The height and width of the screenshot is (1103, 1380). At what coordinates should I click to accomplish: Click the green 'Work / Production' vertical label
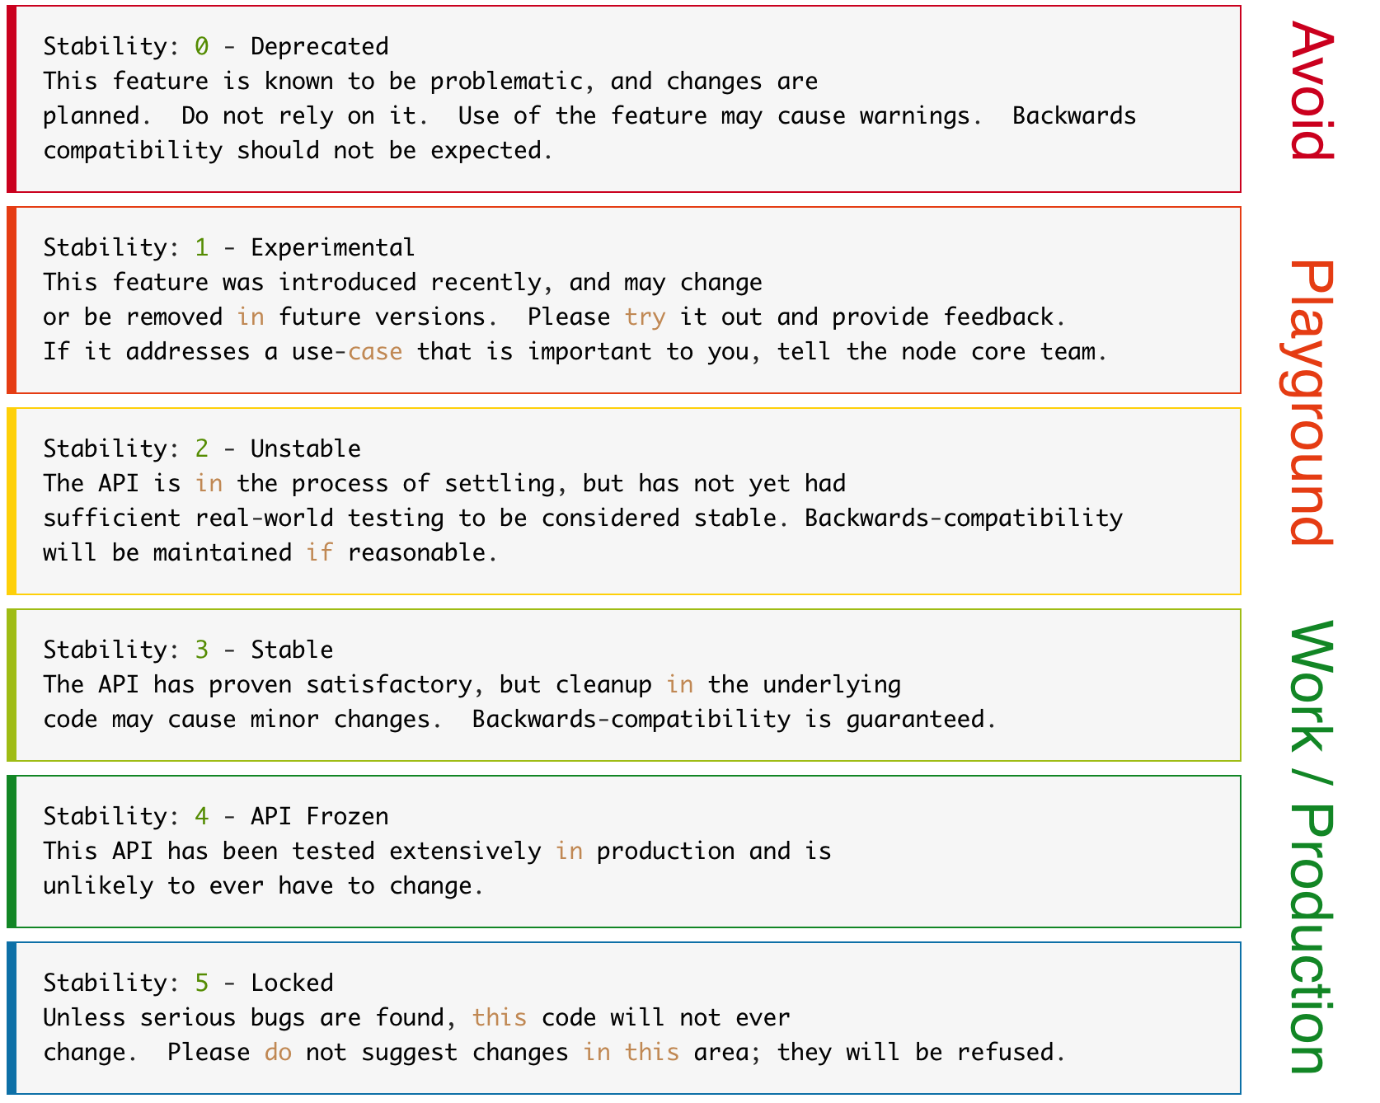point(1312,847)
